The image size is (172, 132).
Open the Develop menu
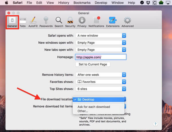[x=101, y=3]
